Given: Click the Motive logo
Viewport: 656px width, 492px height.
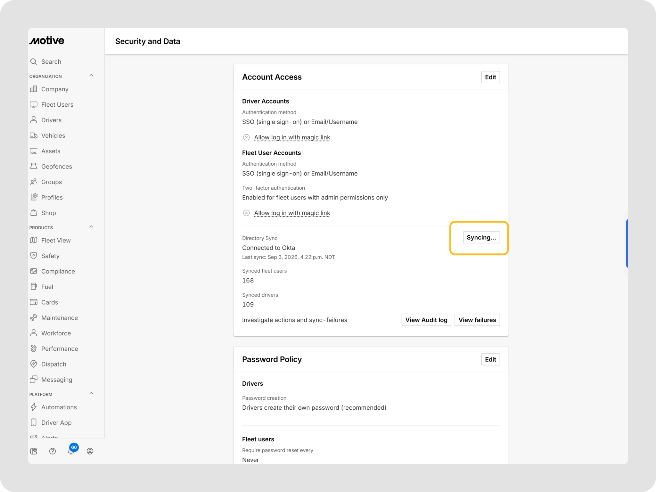Looking at the screenshot, I should (47, 41).
